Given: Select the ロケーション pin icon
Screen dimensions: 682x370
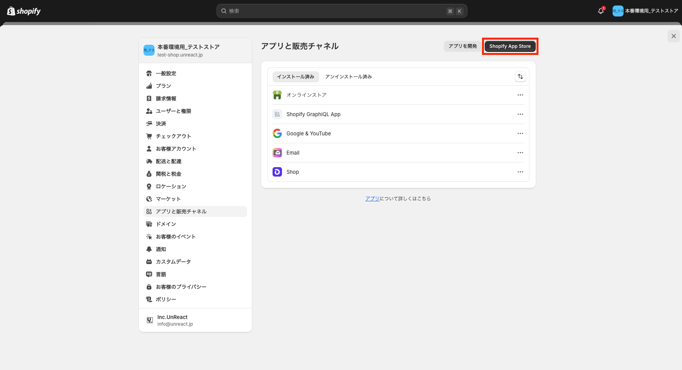Looking at the screenshot, I should pyautogui.click(x=149, y=186).
